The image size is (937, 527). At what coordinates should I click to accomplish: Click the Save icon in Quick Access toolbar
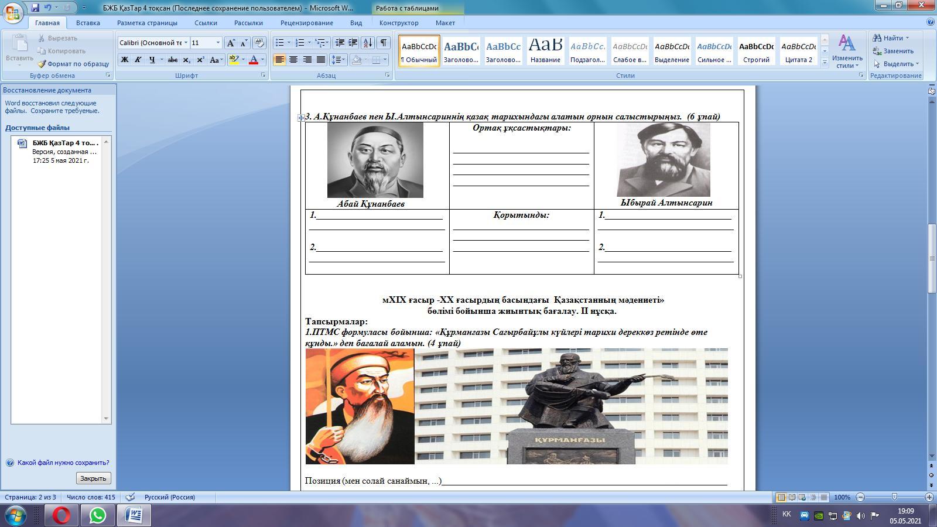pos(35,8)
